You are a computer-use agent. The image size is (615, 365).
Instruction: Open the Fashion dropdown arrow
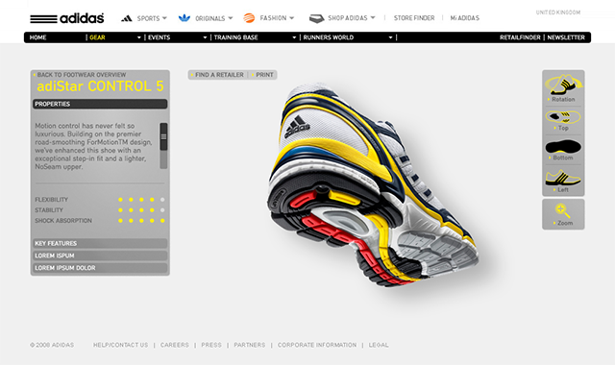click(x=292, y=18)
